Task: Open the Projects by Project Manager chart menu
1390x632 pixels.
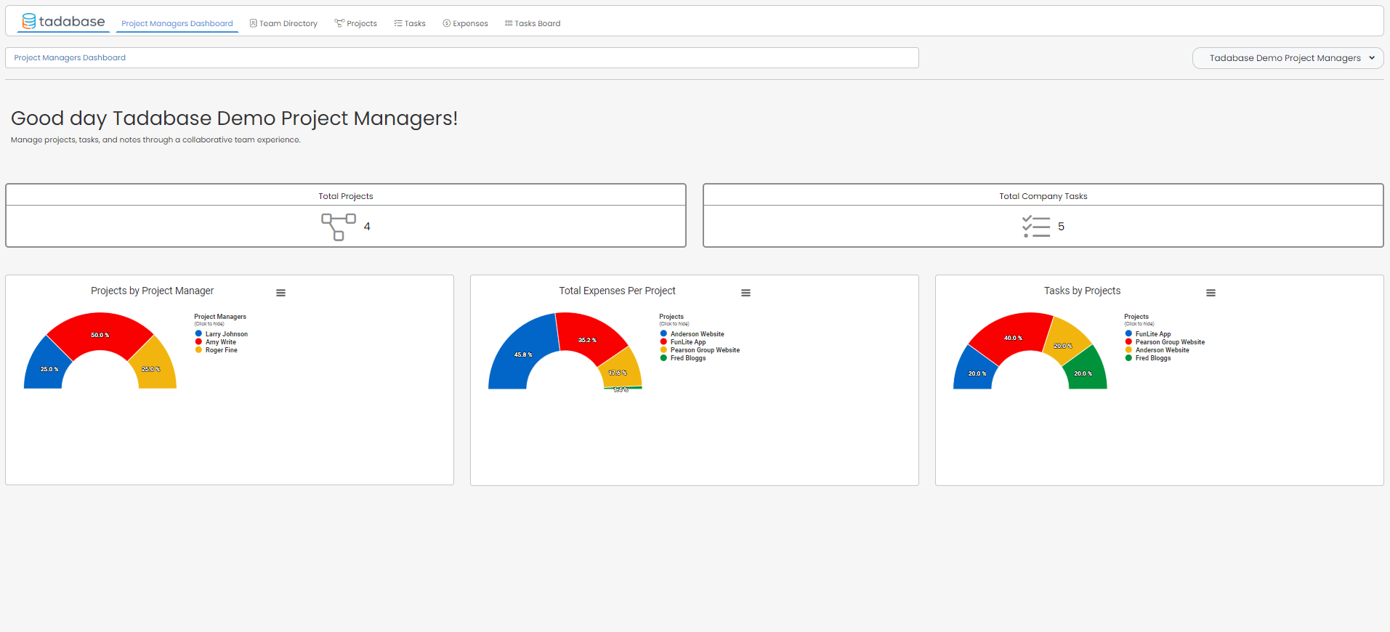Action: 280,293
